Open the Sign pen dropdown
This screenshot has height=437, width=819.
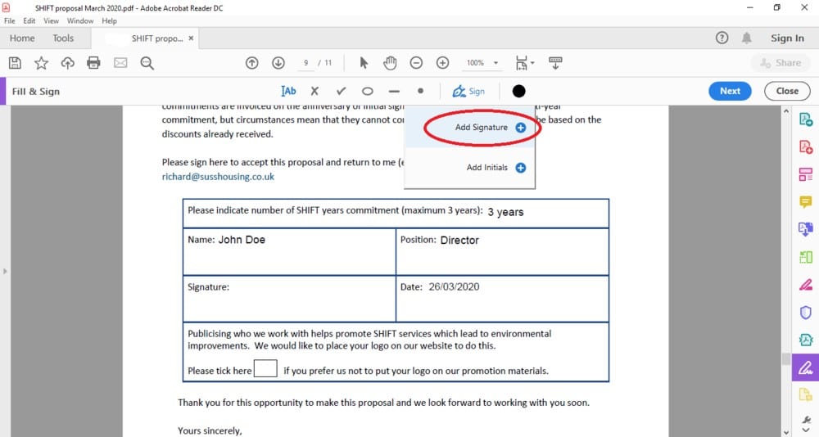coord(468,92)
